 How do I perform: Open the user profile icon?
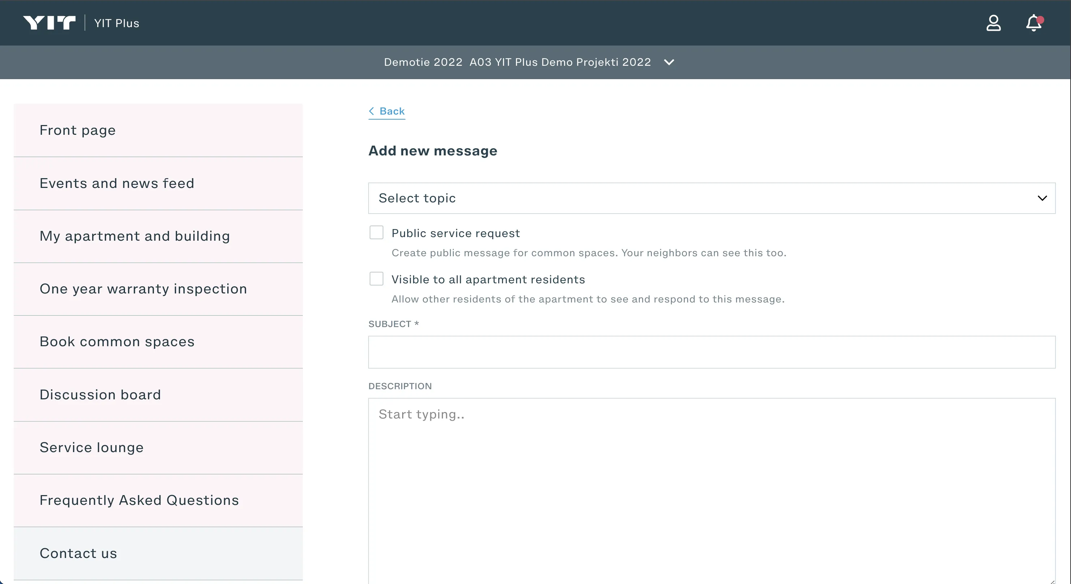[993, 23]
